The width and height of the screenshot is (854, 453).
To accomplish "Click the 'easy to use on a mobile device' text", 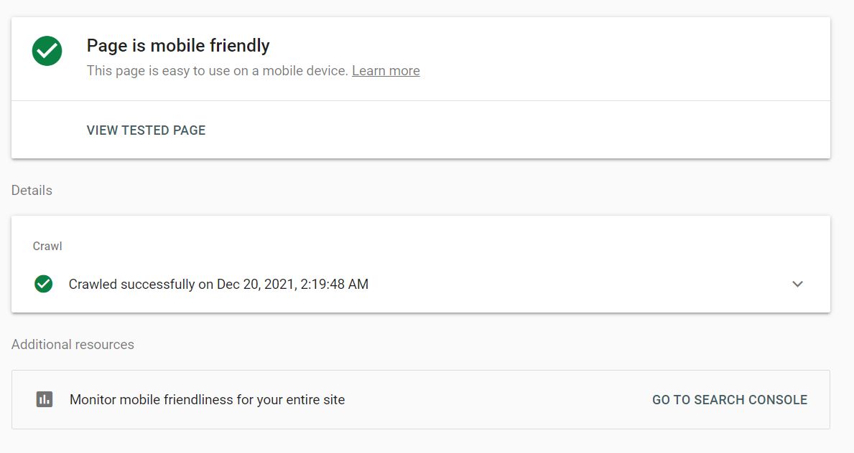I will tap(255, 71).
